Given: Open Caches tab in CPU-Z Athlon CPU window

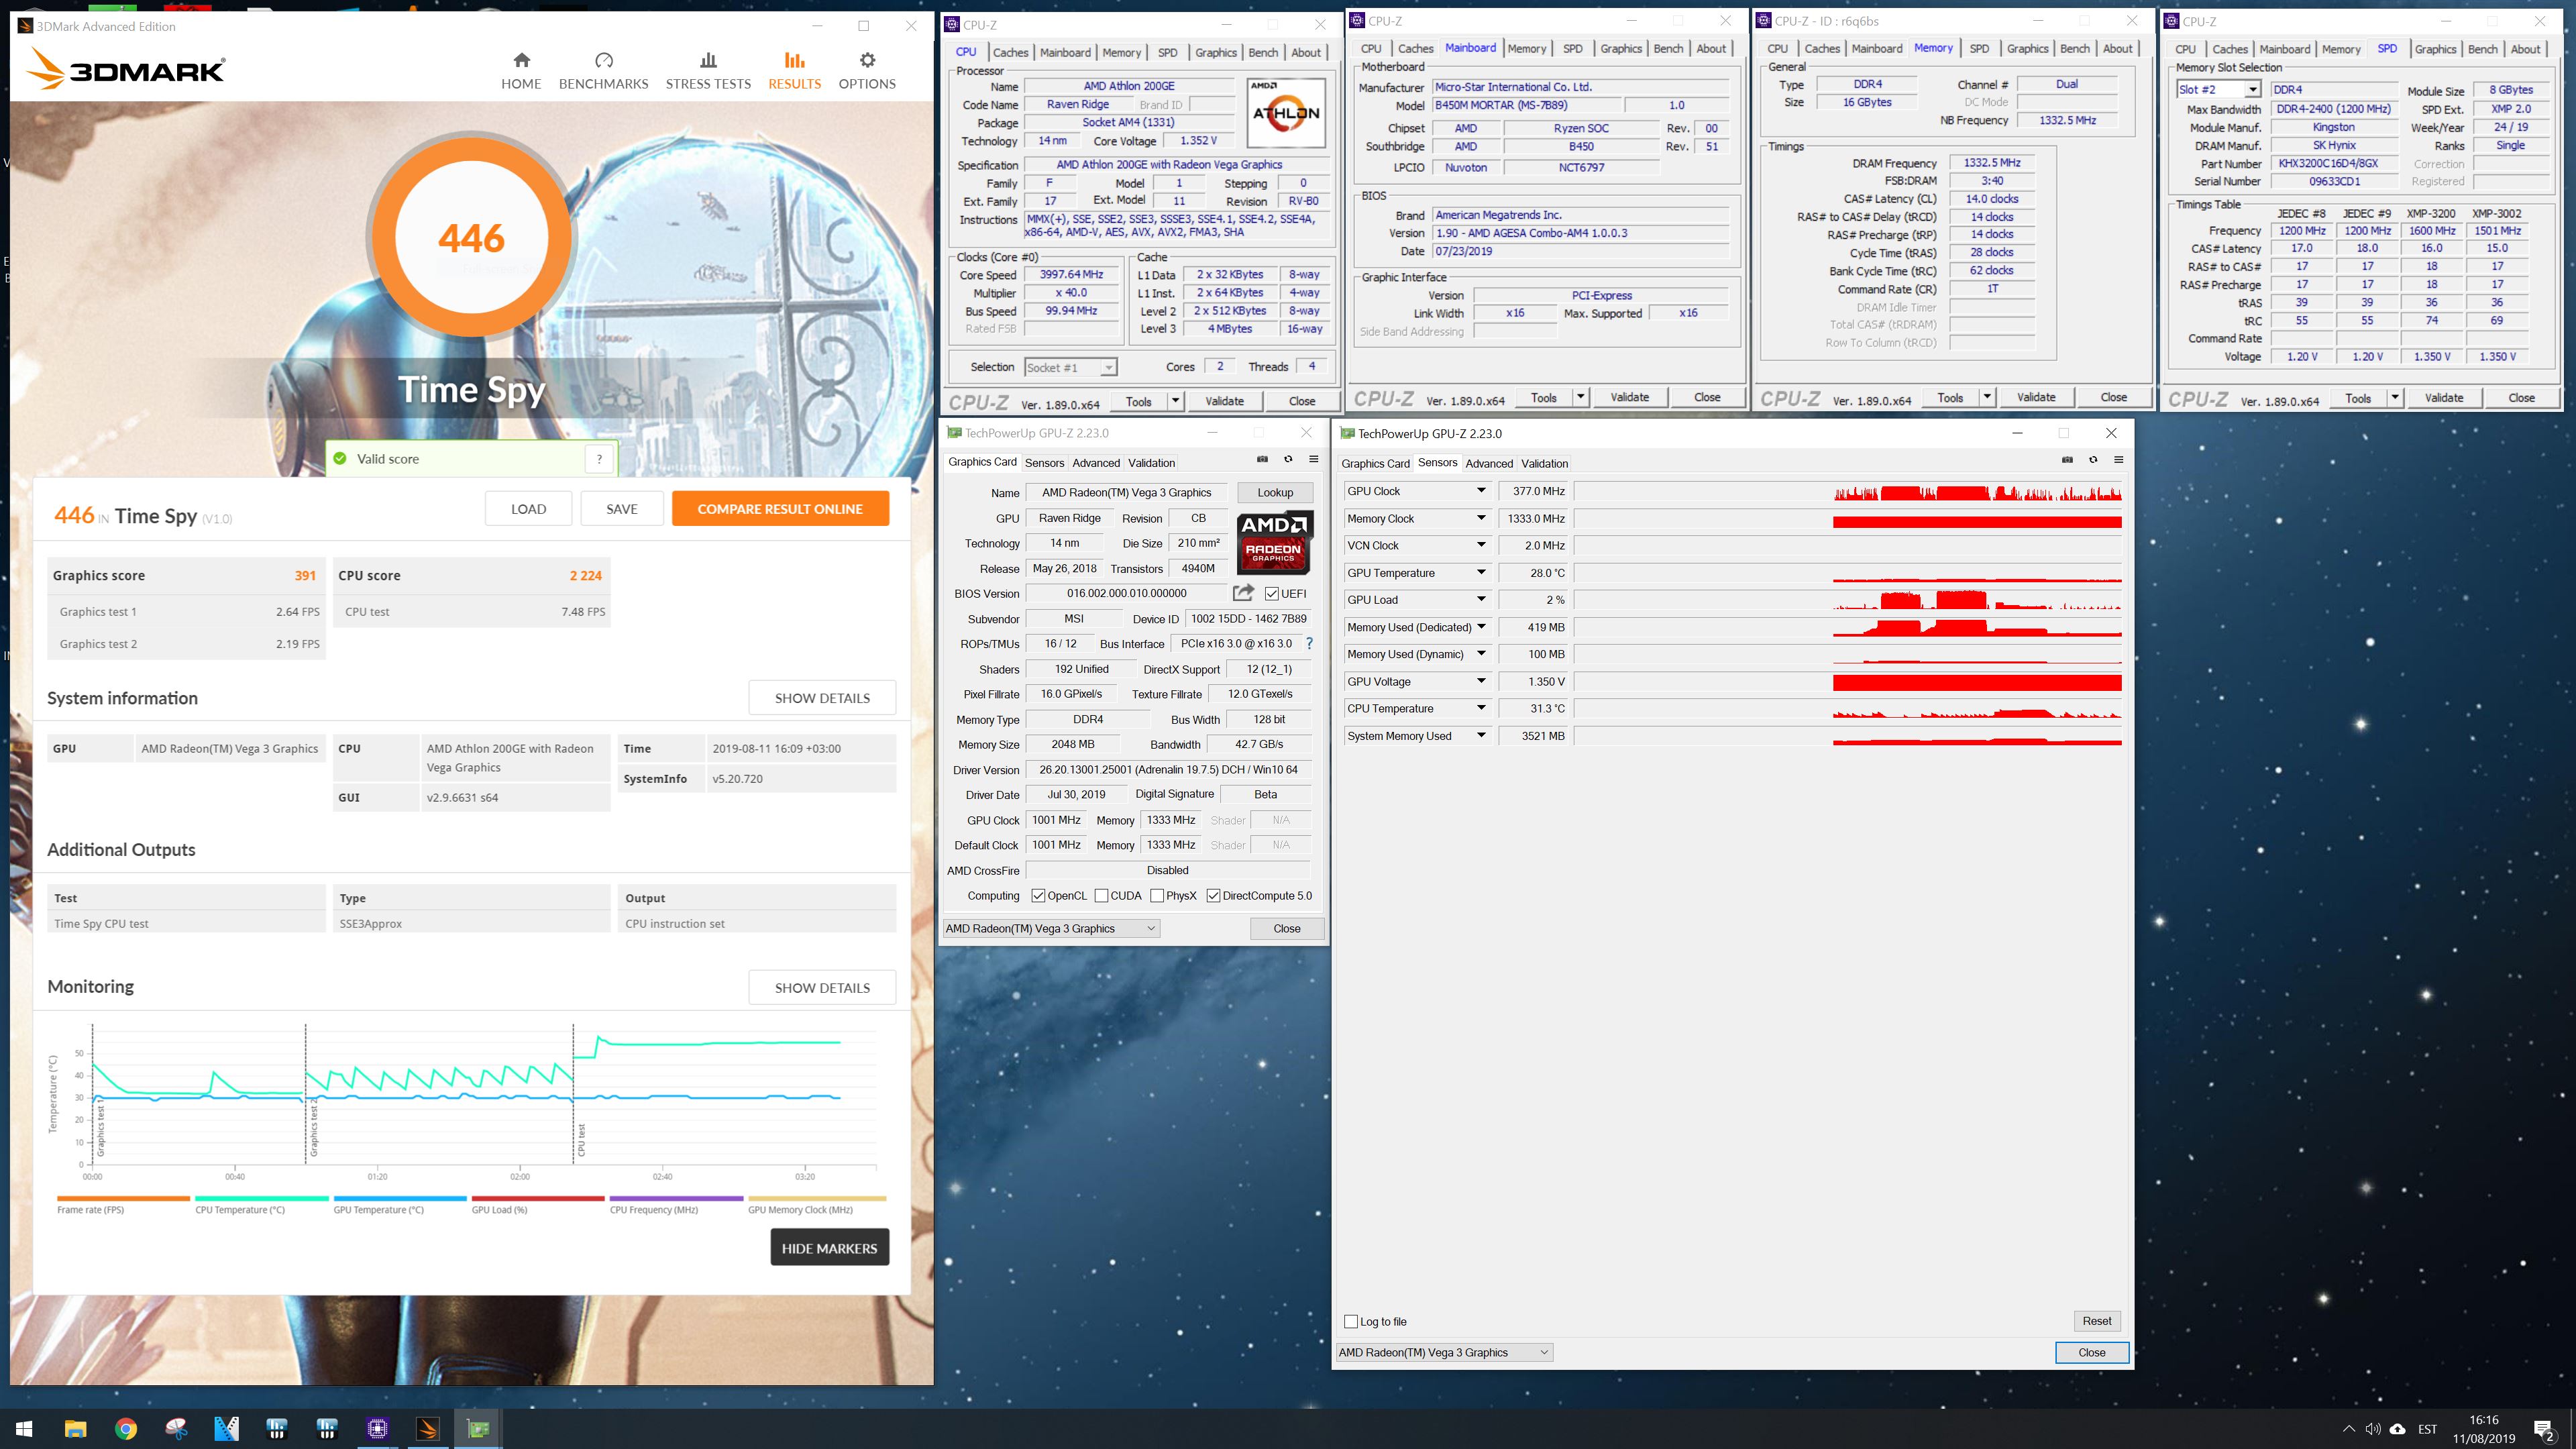Looking at the screenshot, I should click(x=1010, y=52).
